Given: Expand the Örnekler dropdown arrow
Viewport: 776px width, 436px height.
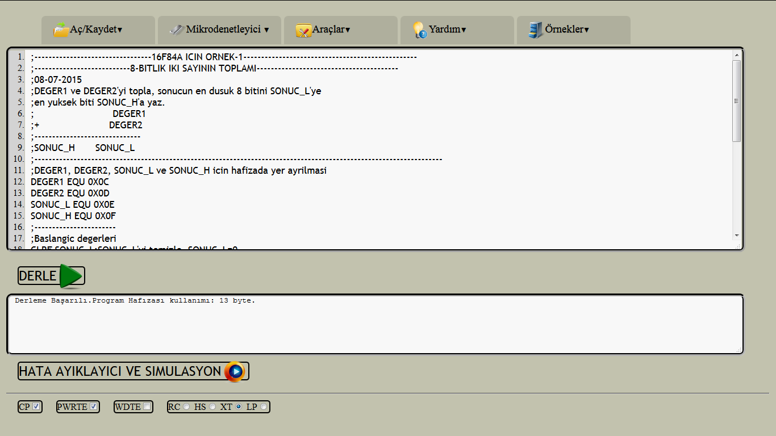Looking at the screenshot, I should 586,30.
